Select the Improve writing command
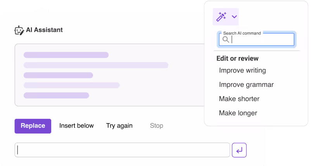 tap(242, 70)
